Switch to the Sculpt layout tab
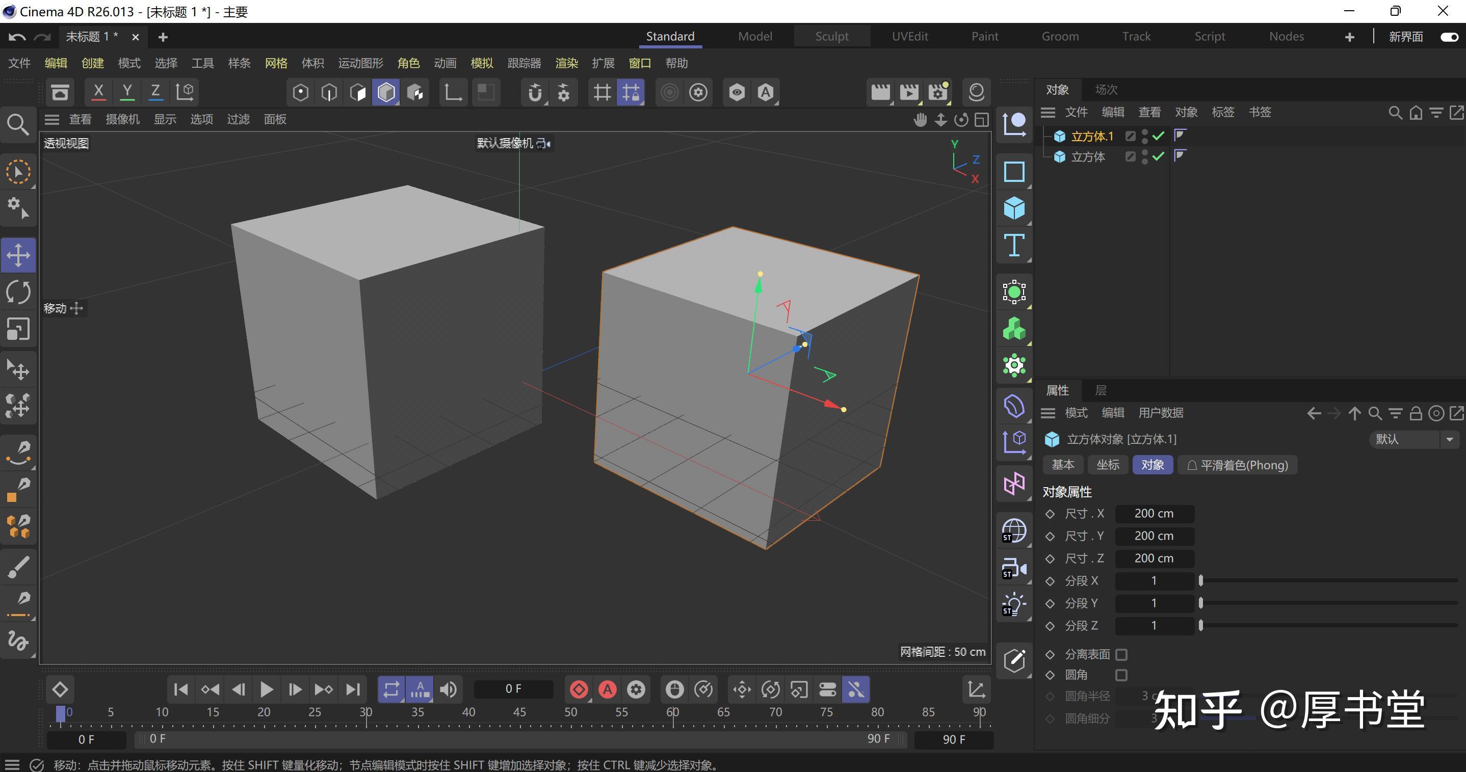1466x772 pixels. point(831,36)
